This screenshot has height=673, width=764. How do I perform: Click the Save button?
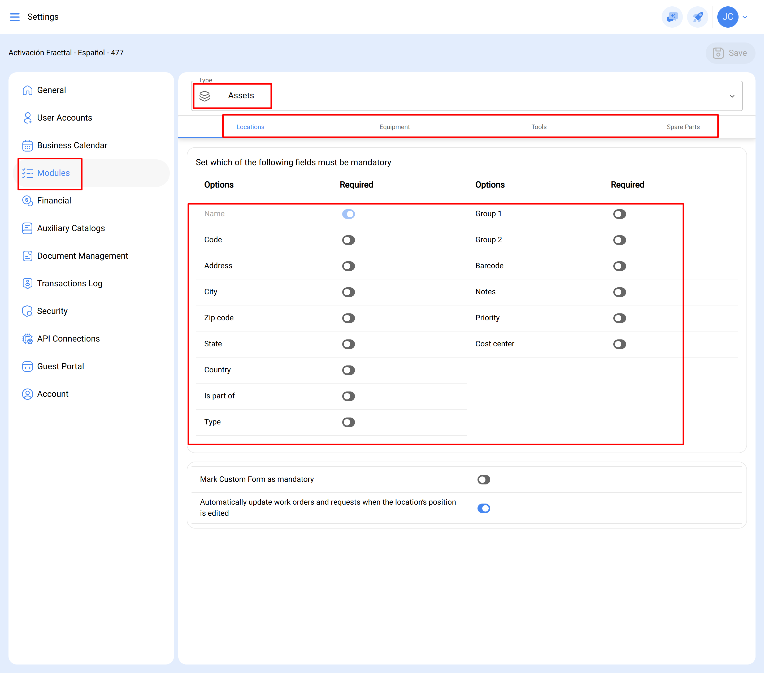coord(730,53)
